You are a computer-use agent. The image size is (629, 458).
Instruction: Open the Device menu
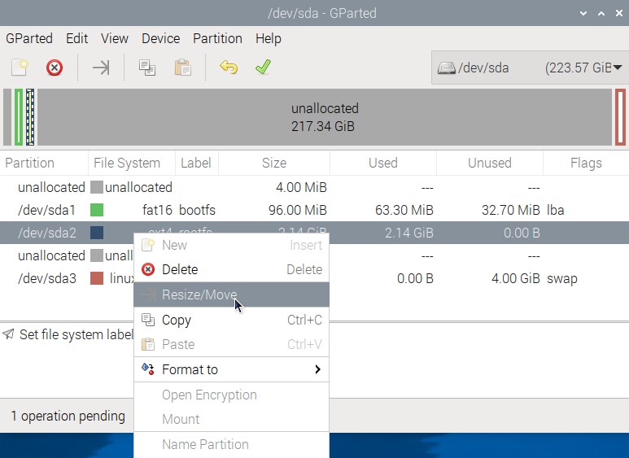(x=160, y=38)
